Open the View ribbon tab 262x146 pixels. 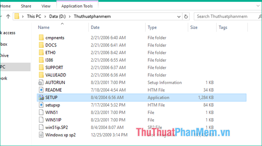click(x=46, y=6)
